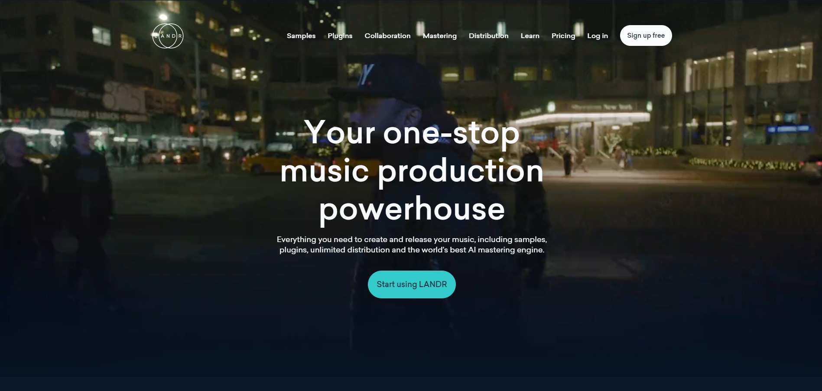
Task: Click the 'Everything you need to create' sentence
Action: point(412,239)
